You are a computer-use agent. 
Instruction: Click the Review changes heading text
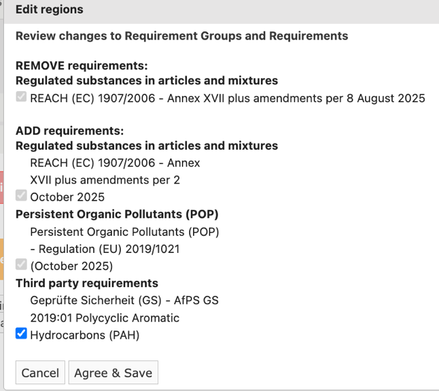[182, 36]
